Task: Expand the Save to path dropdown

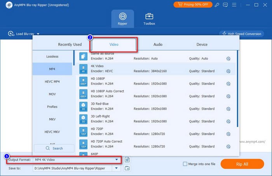Action: 116,168
